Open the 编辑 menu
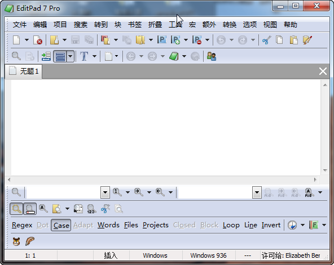 pyautogui.click(x=40, y=25)
